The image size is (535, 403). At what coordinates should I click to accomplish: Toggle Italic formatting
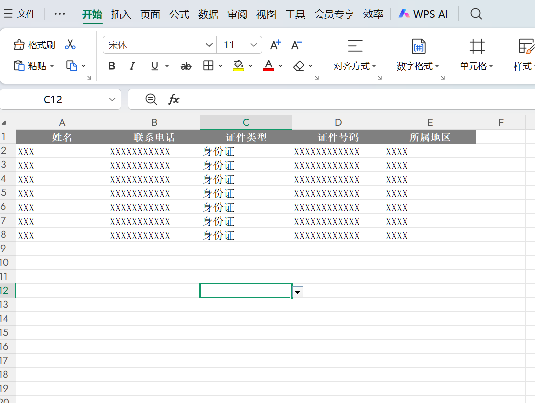click(x=132, y=66)
